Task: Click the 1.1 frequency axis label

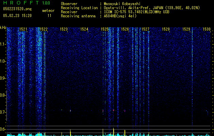Action: coord(3,44)
